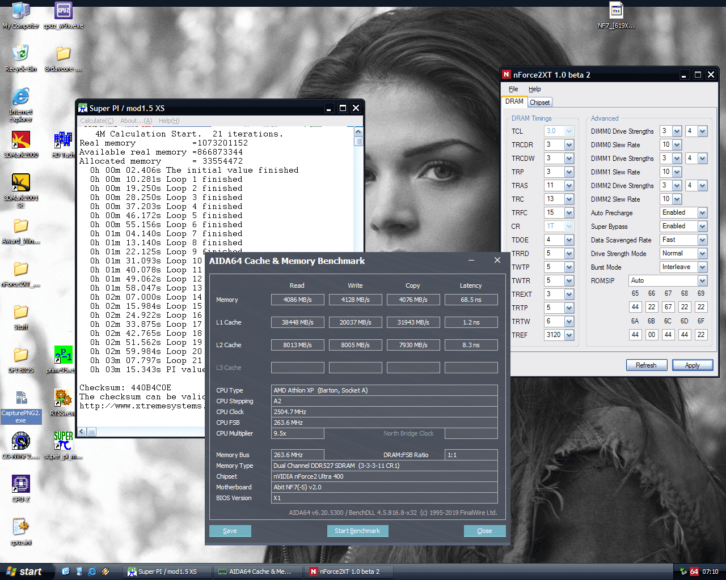Image resolution: width=726 pixels, height=580 pixels.
Task: Click the Super PI title bar icon
Action: (83, 108)
